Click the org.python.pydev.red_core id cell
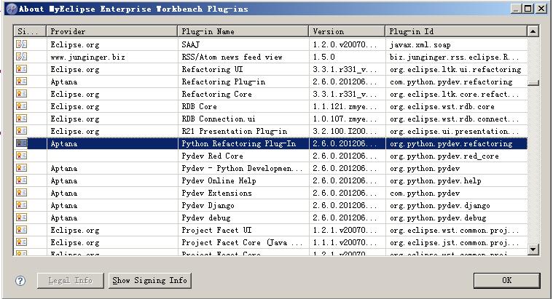553x299 pixels. 456,156
